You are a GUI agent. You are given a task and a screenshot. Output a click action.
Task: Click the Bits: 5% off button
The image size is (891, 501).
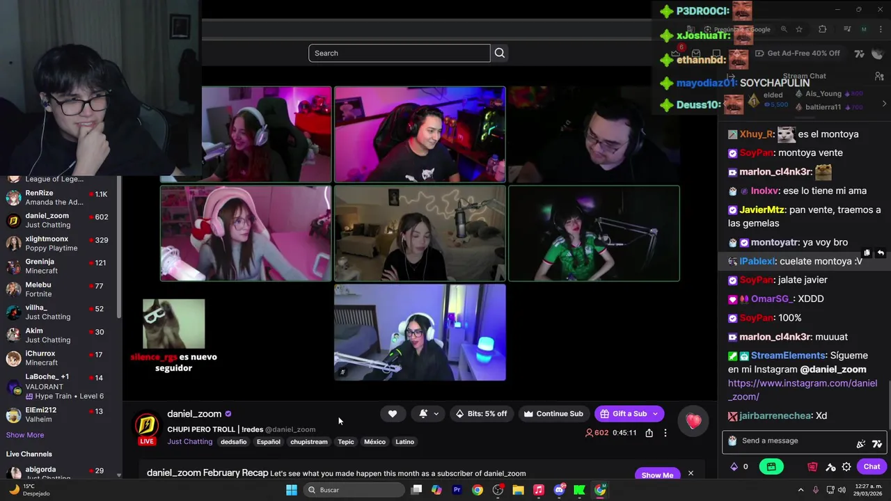coord(482,413)
